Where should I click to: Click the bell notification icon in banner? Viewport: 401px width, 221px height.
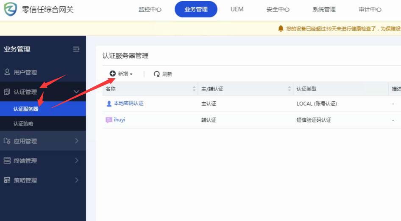click(x=281, y=28)
